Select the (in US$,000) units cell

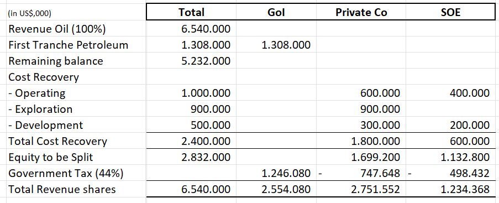(x=76, y=12)
